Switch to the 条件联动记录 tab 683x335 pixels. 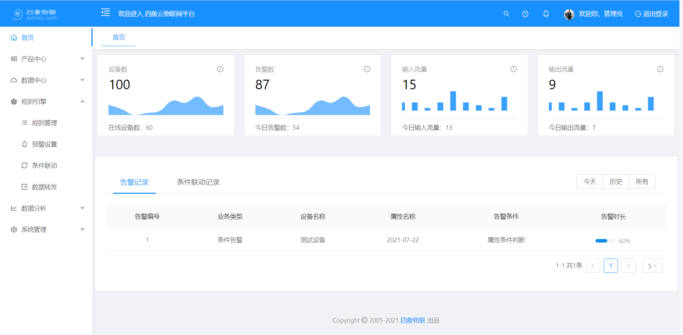(198, 182)
